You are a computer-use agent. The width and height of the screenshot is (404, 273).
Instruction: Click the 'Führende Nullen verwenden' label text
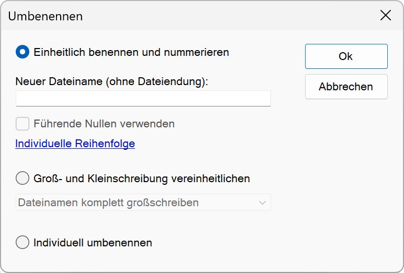pyautogui.click(x=104, y=124)
